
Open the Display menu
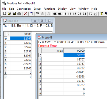click(62, 9)
